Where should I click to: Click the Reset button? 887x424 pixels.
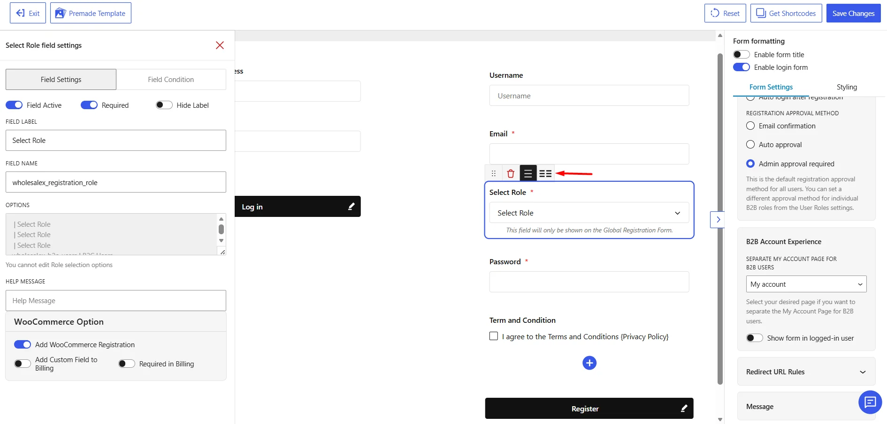(725, 13)
